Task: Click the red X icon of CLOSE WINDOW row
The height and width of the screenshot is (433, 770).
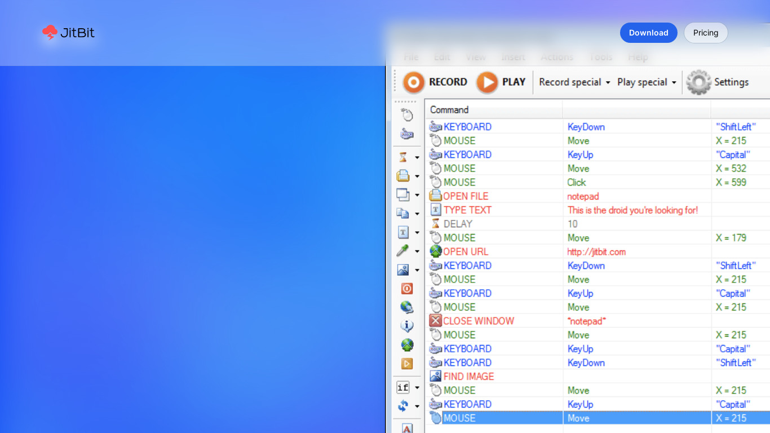Action: 436,321
